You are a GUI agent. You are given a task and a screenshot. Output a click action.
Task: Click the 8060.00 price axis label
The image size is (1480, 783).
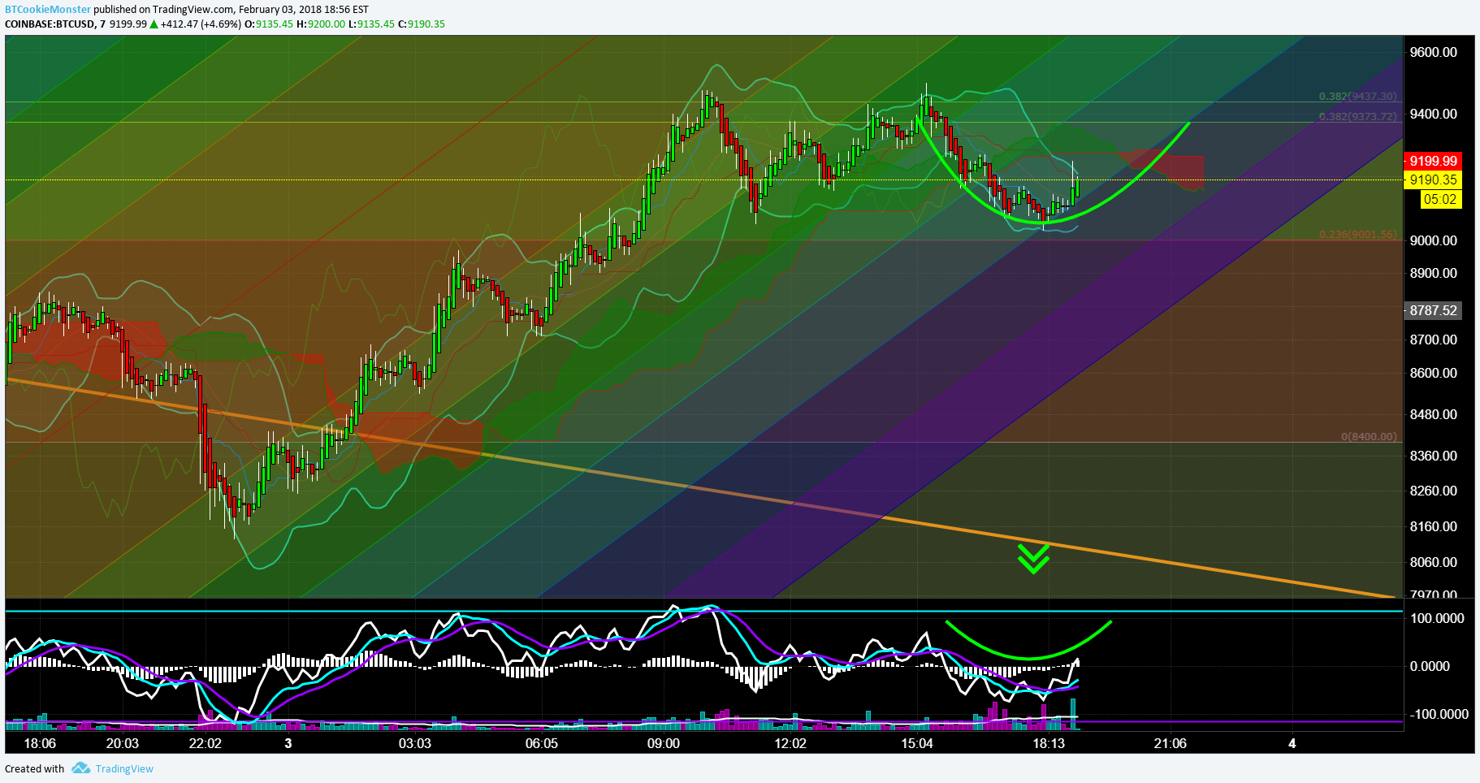click(1433, 562)
